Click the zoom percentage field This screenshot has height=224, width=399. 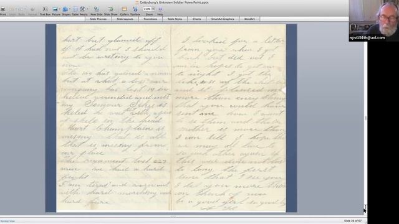pos(147,9)
